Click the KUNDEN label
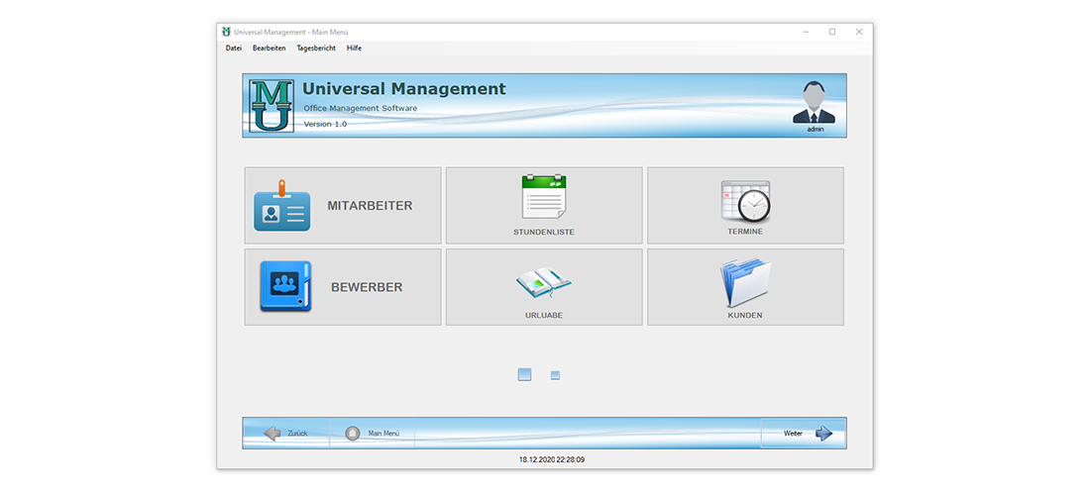The image size is (1090, 495). (745, 315)
